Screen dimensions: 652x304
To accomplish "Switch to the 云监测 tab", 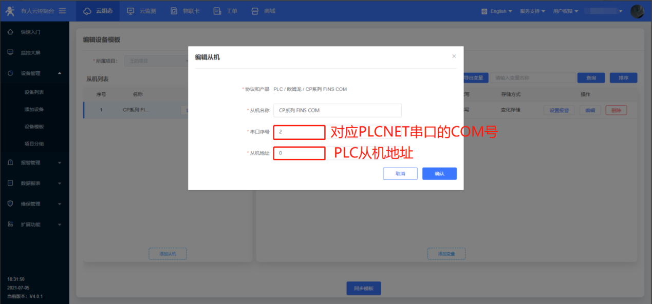I will click(141, 11).
